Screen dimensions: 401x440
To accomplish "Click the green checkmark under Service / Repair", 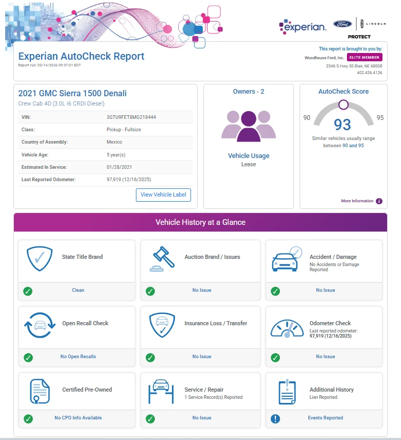I will point(150,419).
